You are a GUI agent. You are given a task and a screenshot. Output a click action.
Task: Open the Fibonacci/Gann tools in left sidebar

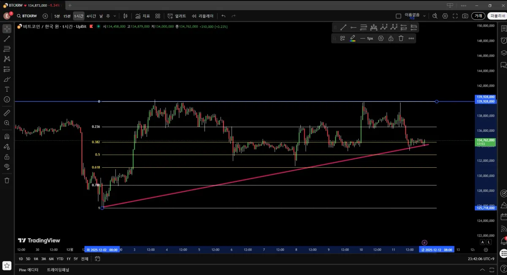pyautogui.click(x=7, y=49)
